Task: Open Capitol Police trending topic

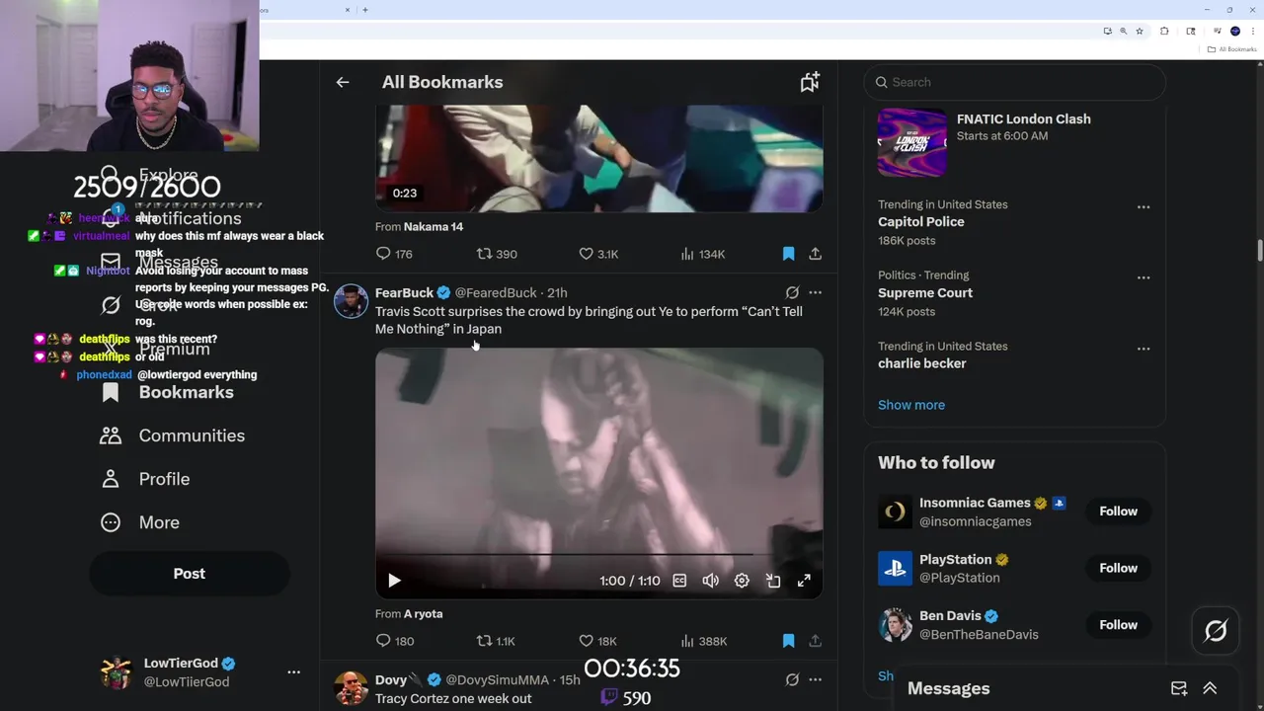Action: [x=920, y=222]
